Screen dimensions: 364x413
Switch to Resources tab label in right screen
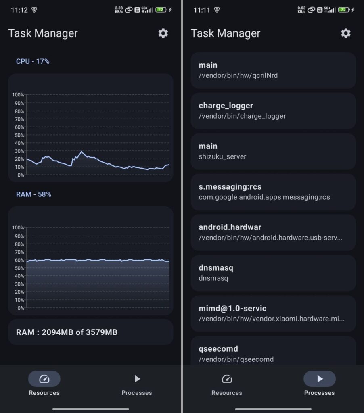point(227,393)
